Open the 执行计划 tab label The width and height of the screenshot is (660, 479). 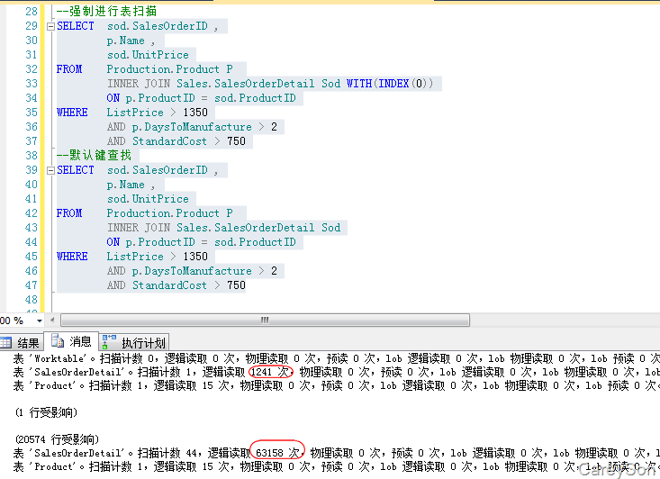click(143, 343)
